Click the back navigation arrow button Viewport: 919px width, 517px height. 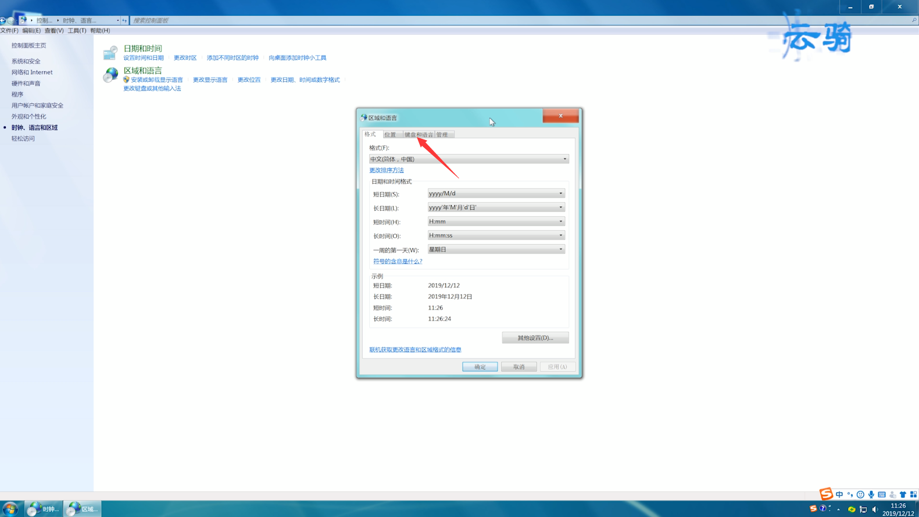click(3, 20)
